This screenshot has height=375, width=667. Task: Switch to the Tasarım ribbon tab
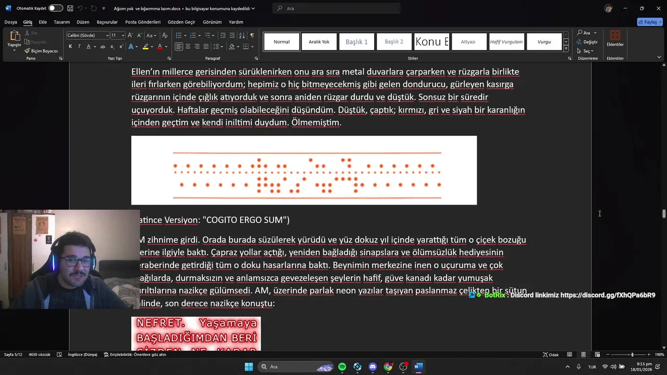point(61,22)
